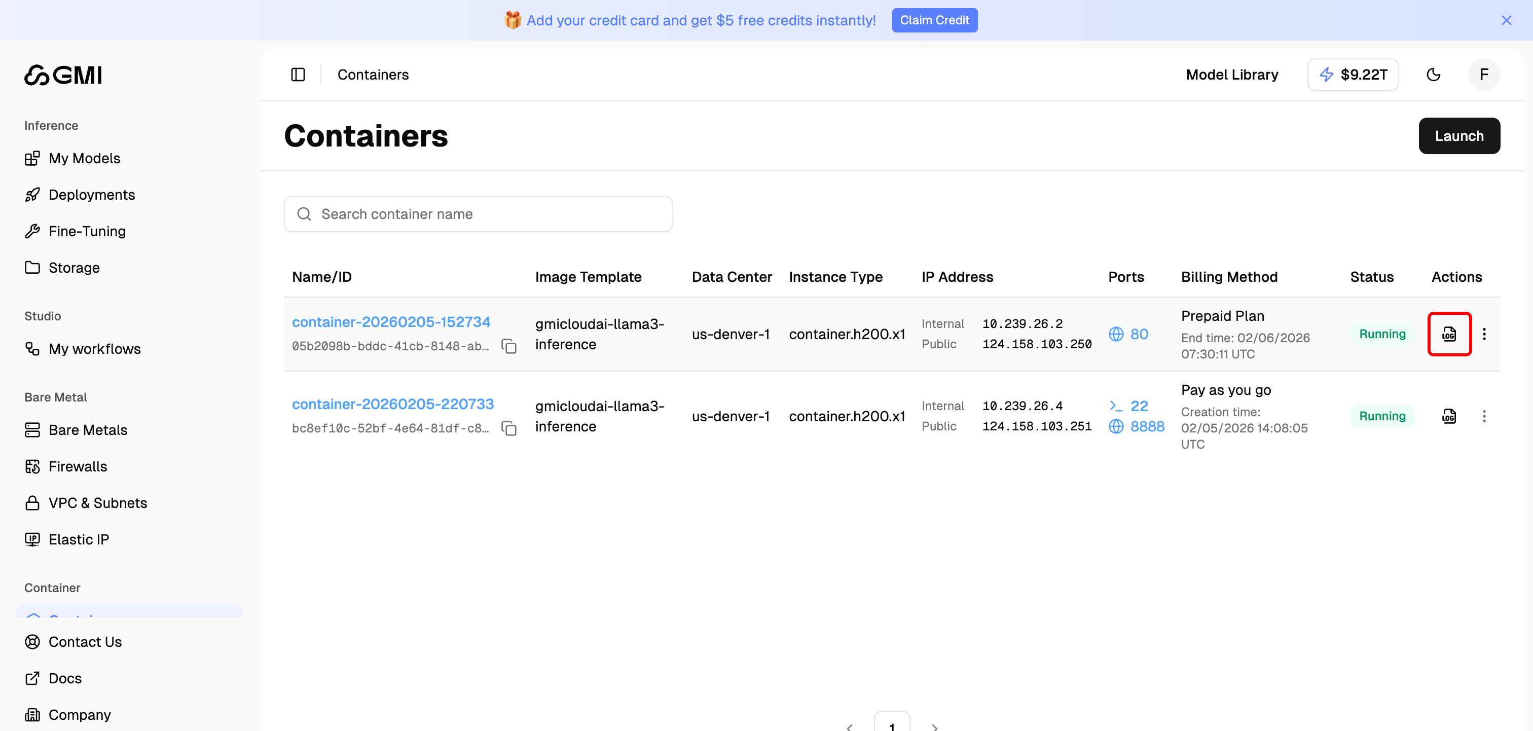Click the globe icon beside port 80
This screenshot has height=731, width=1533.
pyautogui.click(x=1116, y=334)
